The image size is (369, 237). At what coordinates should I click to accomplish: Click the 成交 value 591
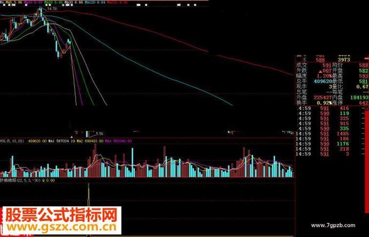pyautogui.click(x=327, y=65)
